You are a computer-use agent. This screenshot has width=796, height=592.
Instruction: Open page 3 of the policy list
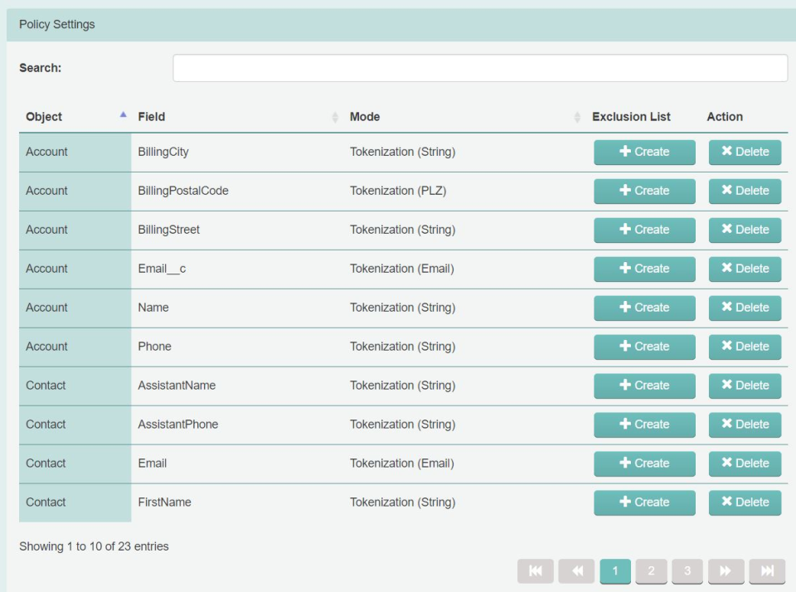tap(689, 571)
